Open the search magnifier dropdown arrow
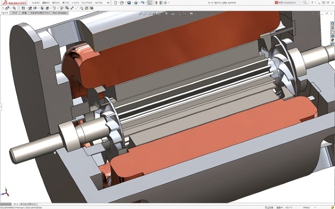 (x=308, y=3)
